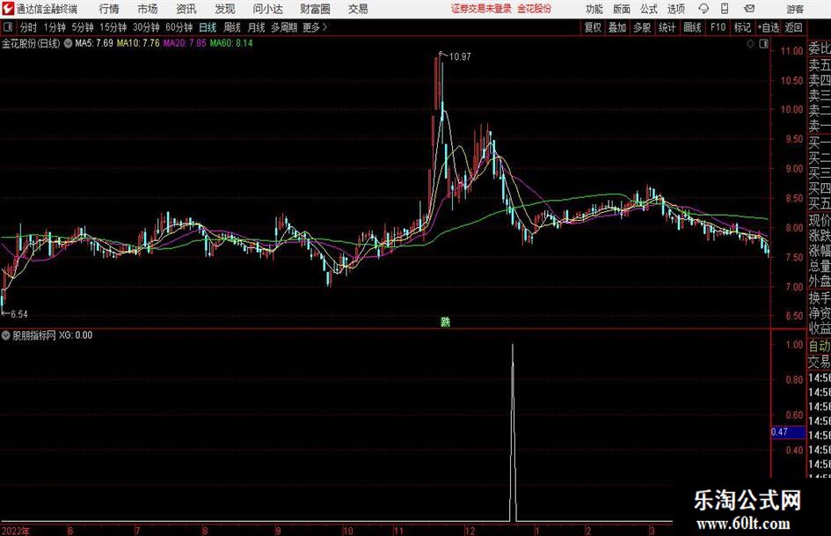Click the XG: 0.00 indicator value
The width and height of the screenshot is (831, 536).
[x=76, y=335]
